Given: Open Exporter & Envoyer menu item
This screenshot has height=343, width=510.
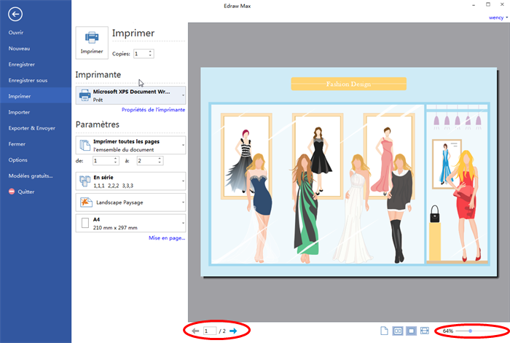Looking at the screenshot, I should point(31,128).
